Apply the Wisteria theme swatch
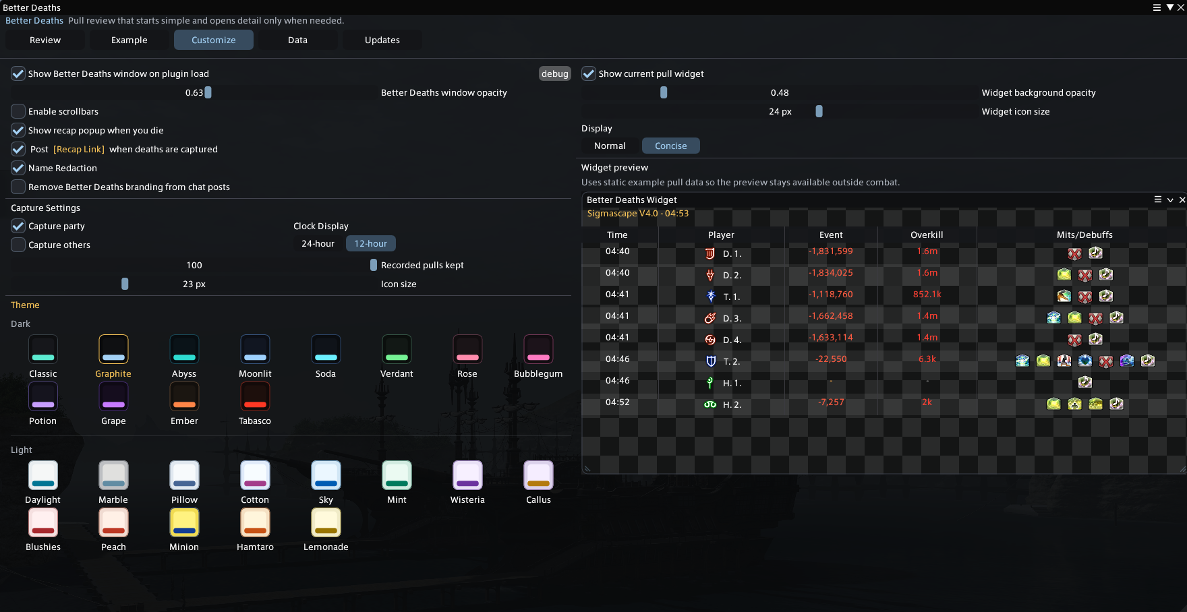The width and height of the screenshot is (1187, 612). [467, 475]
